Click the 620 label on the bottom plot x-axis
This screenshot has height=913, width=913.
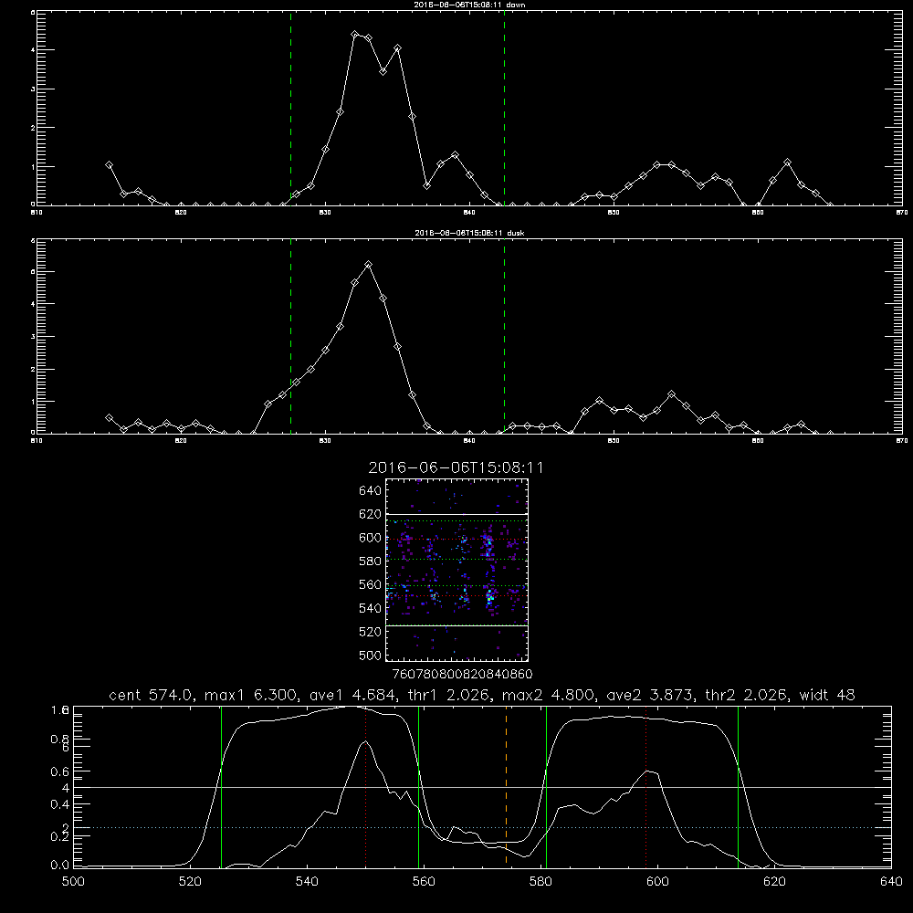[774, 882]
